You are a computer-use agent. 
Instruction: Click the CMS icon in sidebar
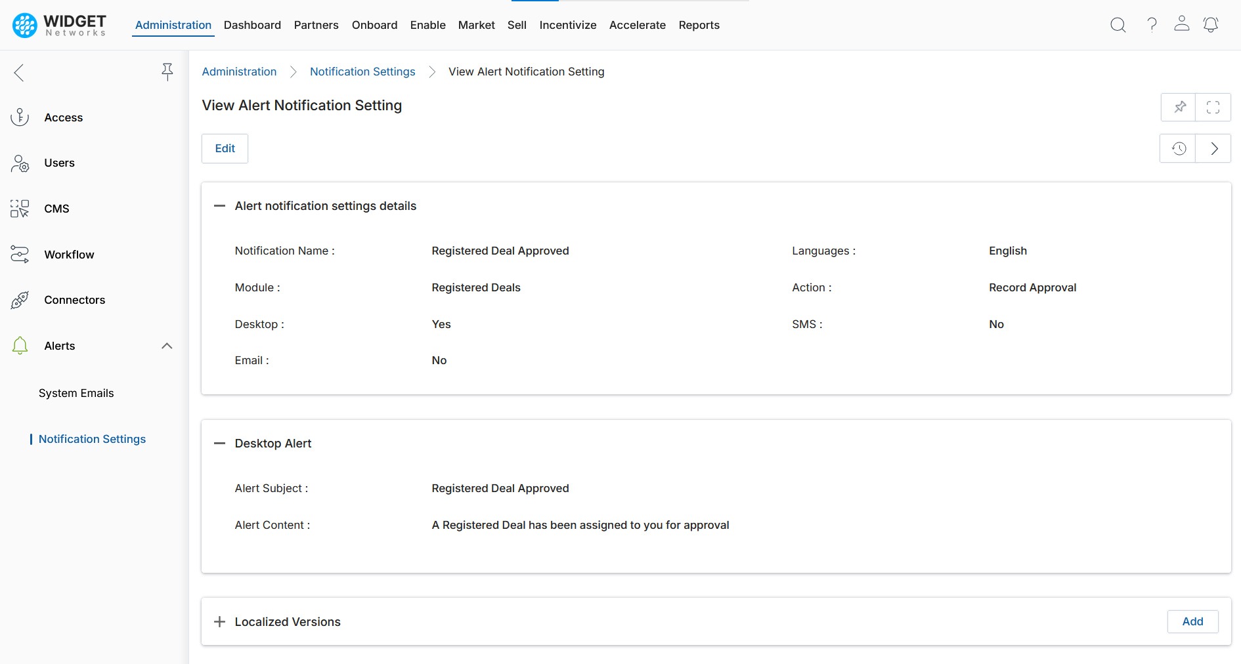click(20, 209)
